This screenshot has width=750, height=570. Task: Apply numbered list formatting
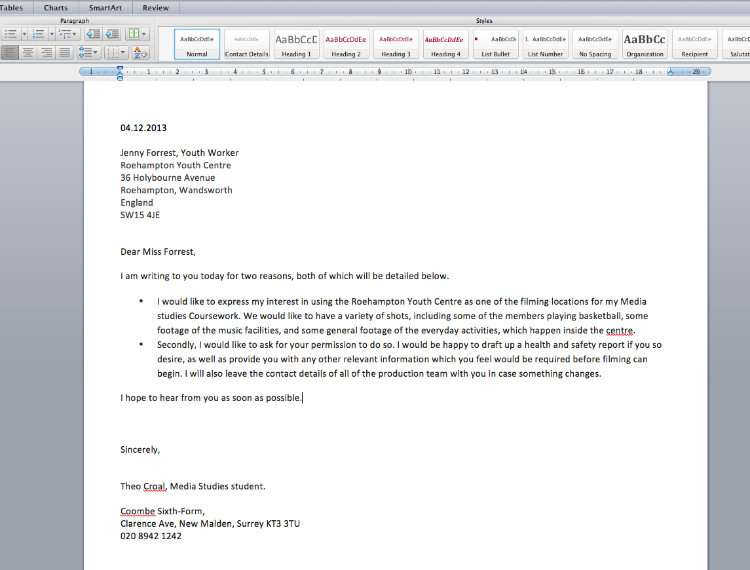(x=38, y=34)
